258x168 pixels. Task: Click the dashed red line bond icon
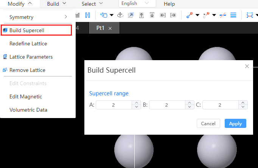coord(222,15)
